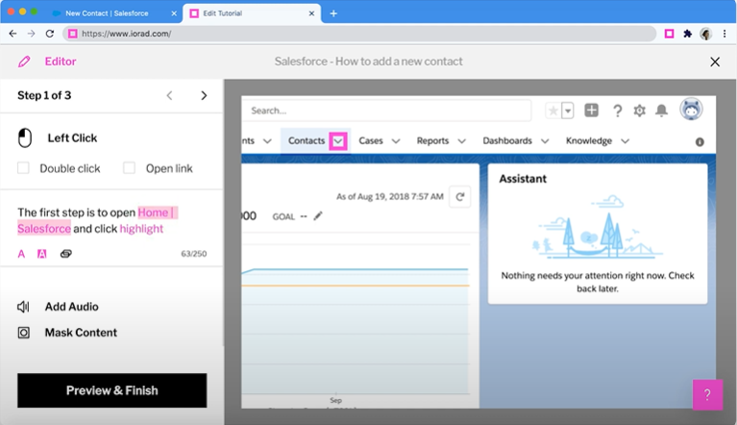Open a new browser tab with plus
Screen dimensions: 737x425
click(333, 13)
